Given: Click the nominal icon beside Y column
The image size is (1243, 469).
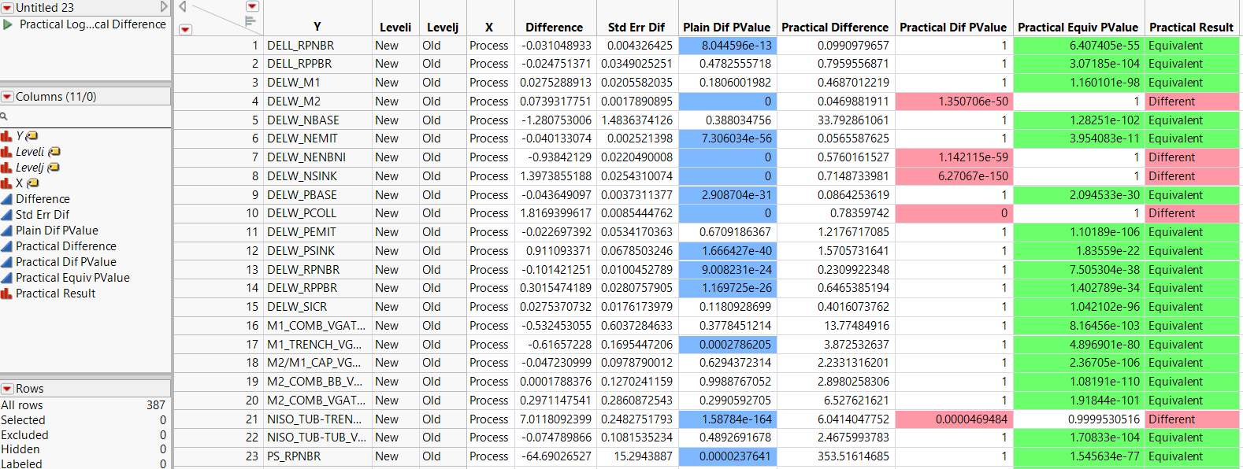Looking at the screenshot, I should pyautogui.click(x=6, y=136).
